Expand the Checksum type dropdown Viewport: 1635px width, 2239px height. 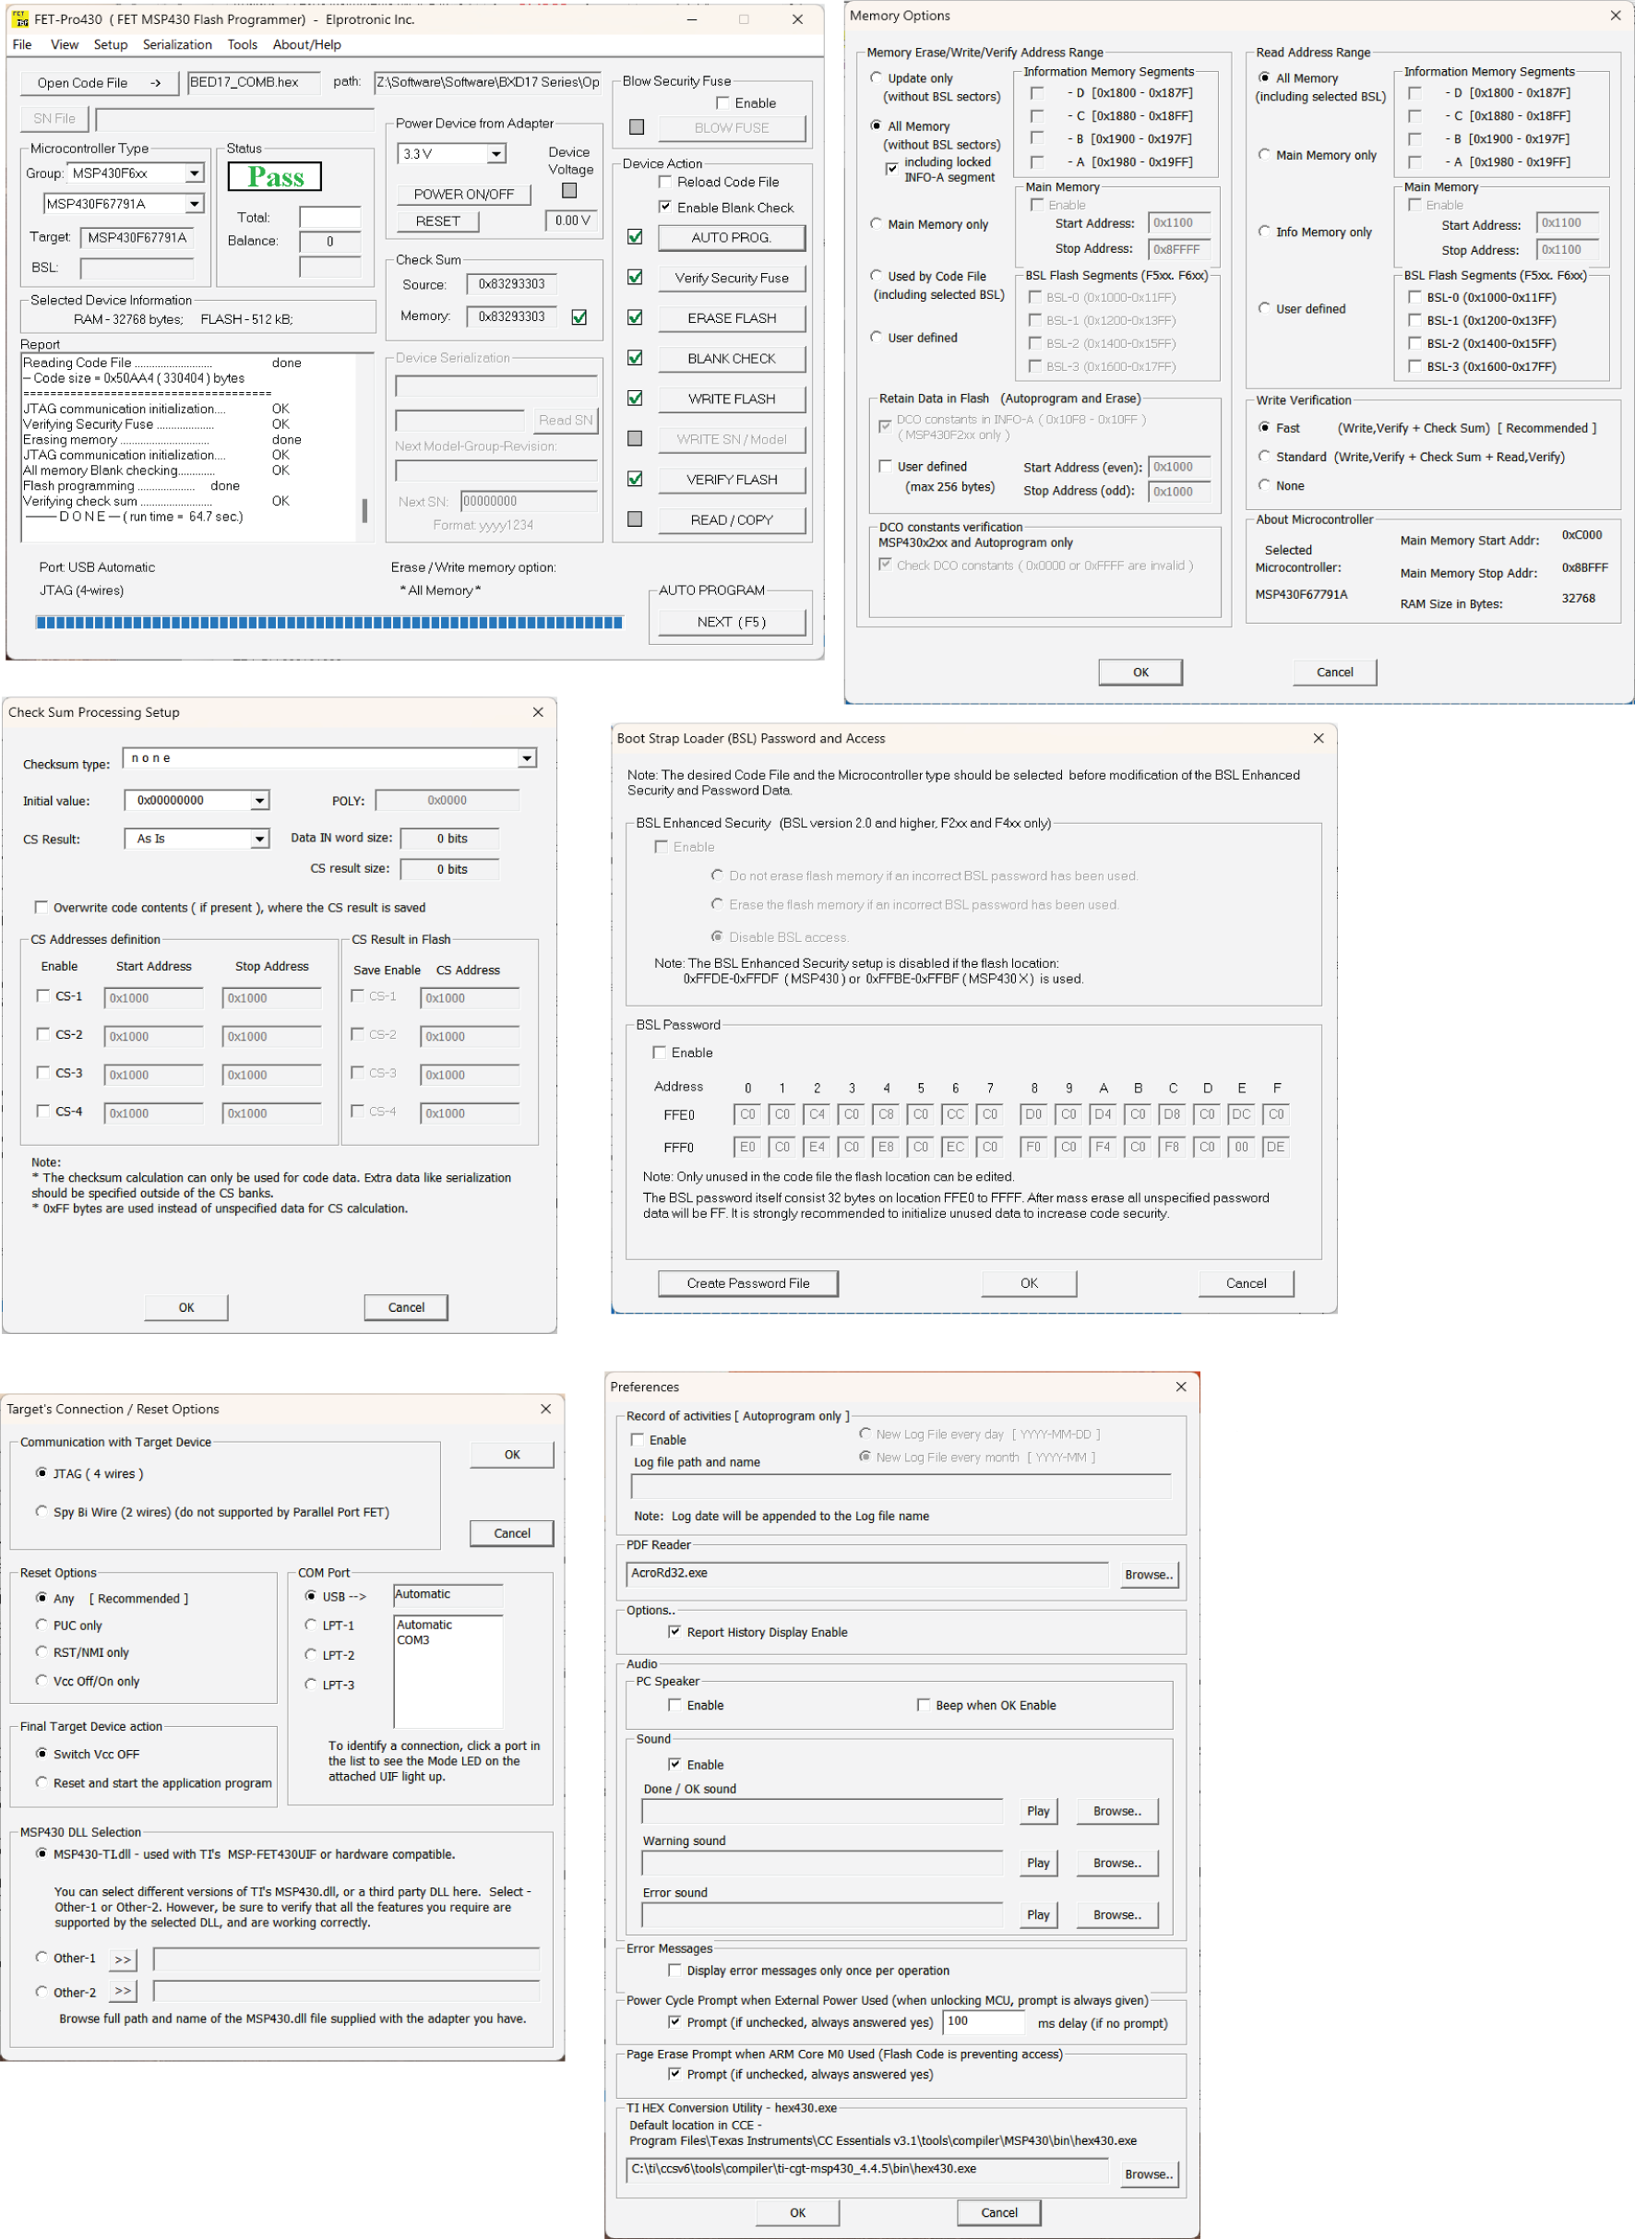click(x=528, y=758)
